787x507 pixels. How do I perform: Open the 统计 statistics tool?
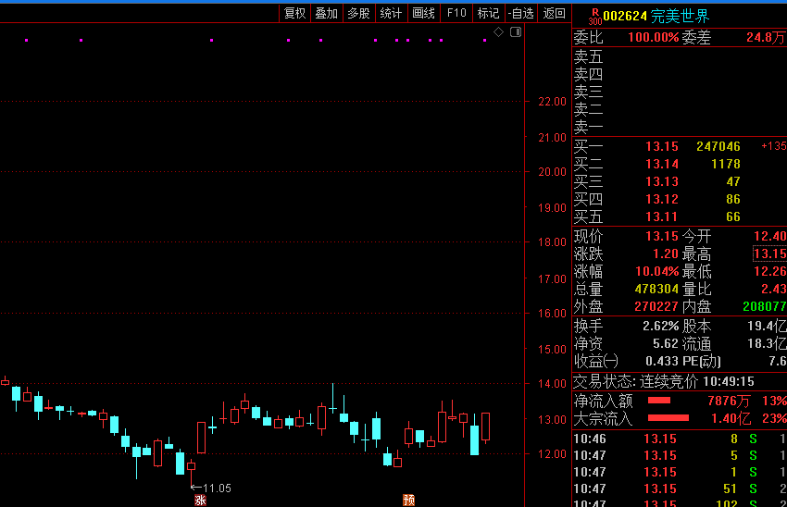coord(391,13)
